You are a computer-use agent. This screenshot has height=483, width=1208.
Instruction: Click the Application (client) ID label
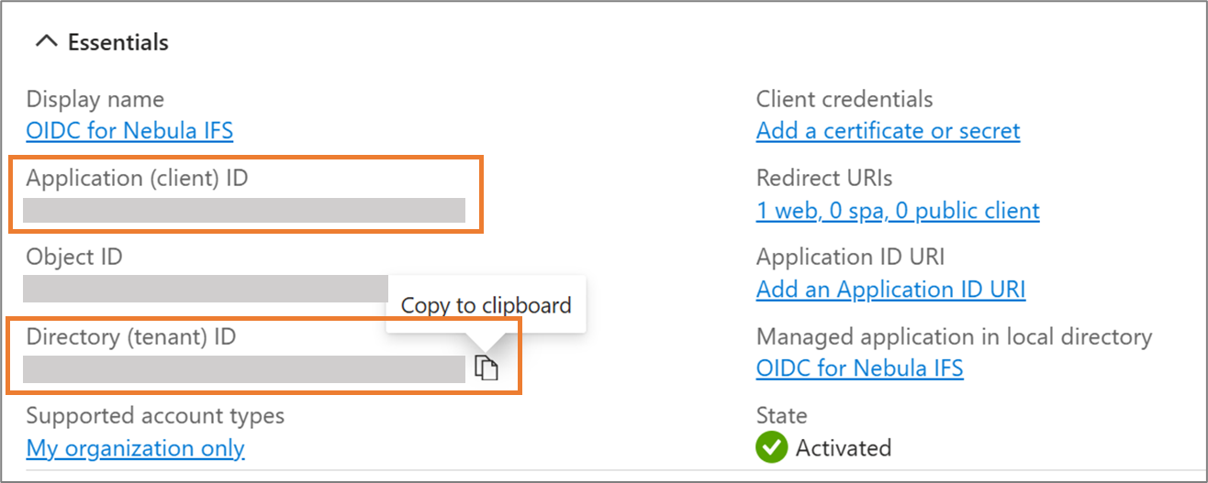[x=138, y=178]
